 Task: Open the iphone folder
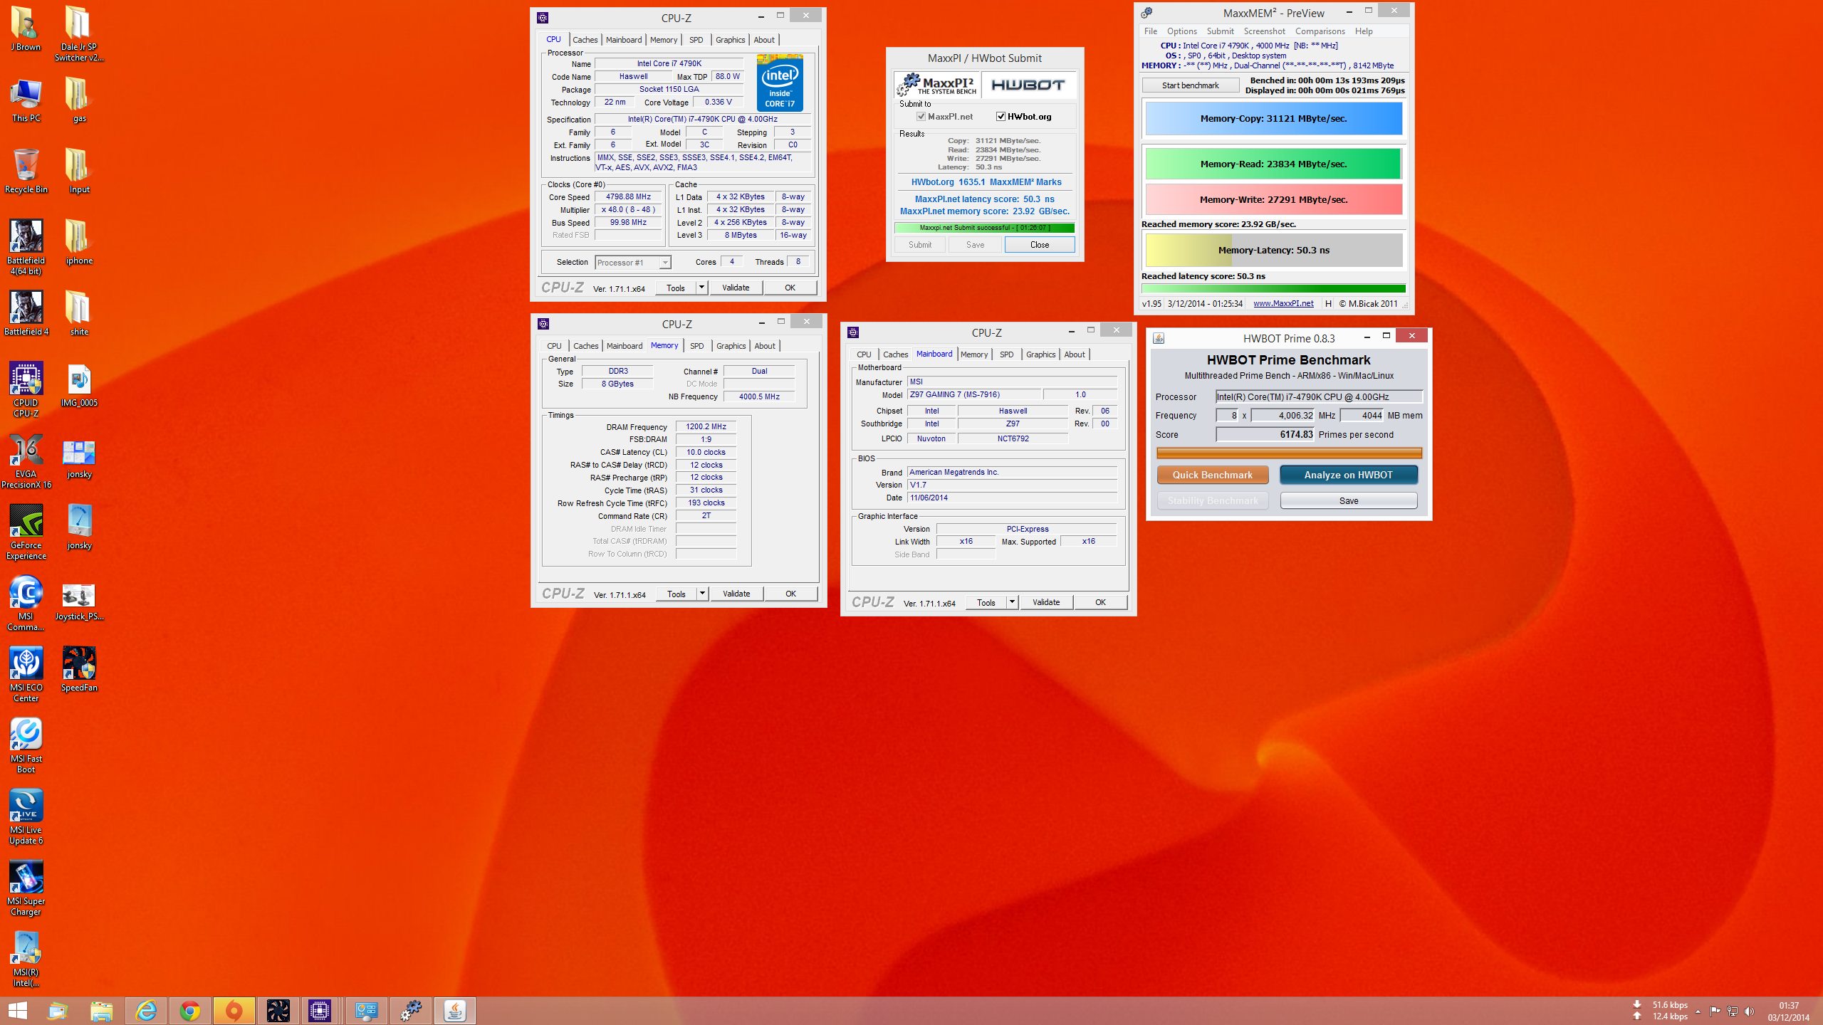pyautogui.click(x=79, y=243)
